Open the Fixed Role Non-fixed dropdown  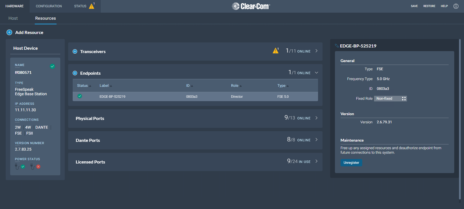pyautogui.click(x=390, y=99)
